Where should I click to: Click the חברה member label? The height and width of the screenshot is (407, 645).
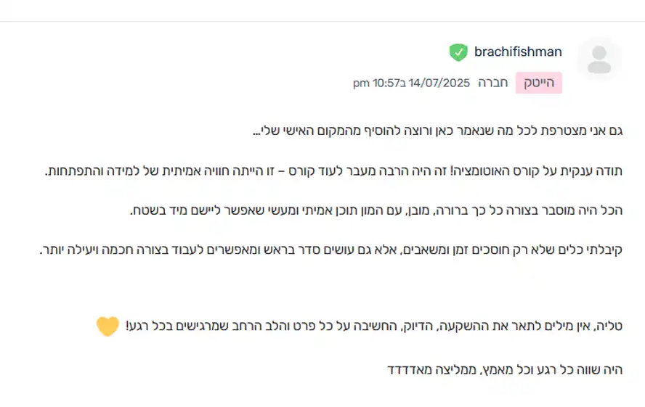point(492,83)
